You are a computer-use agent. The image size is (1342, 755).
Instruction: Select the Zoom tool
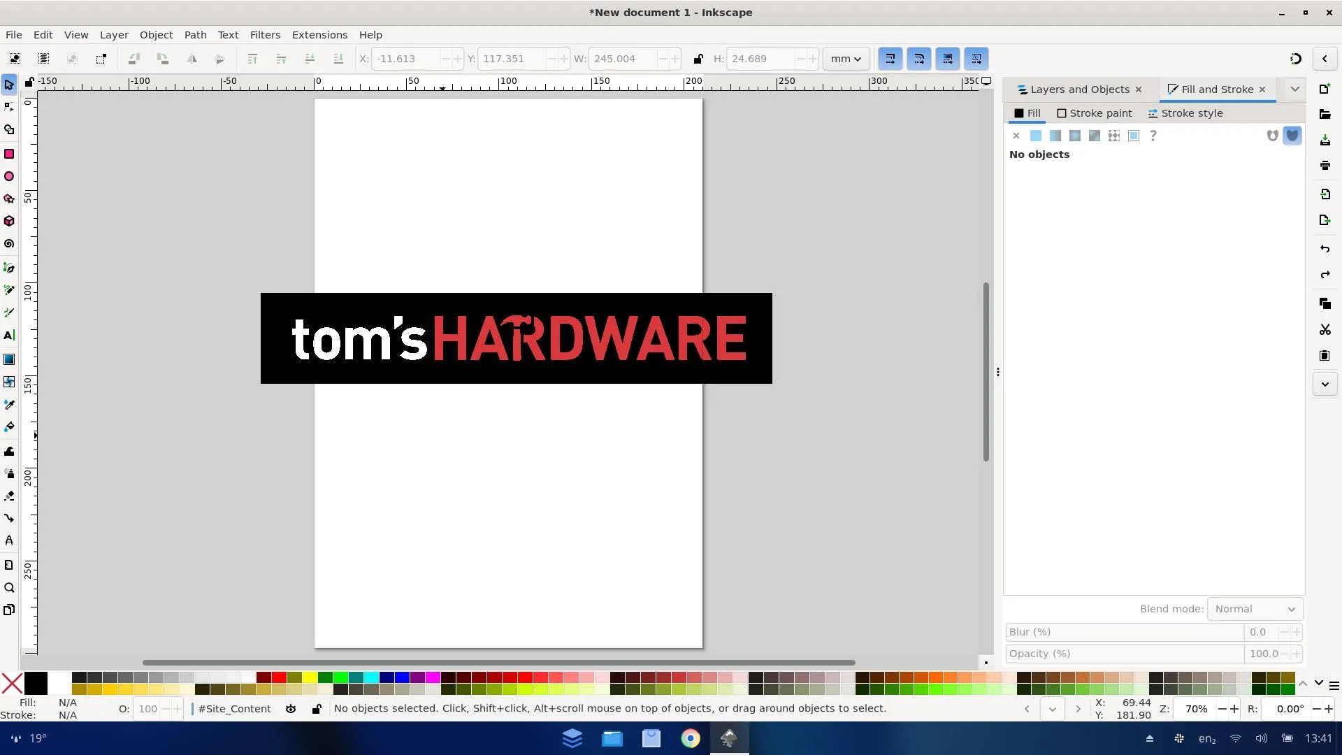[x=9, y=587]
